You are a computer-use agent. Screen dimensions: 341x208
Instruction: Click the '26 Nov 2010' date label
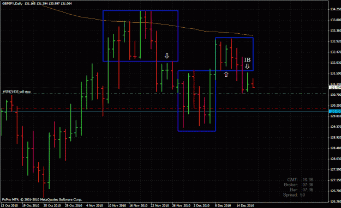point(181,205)
